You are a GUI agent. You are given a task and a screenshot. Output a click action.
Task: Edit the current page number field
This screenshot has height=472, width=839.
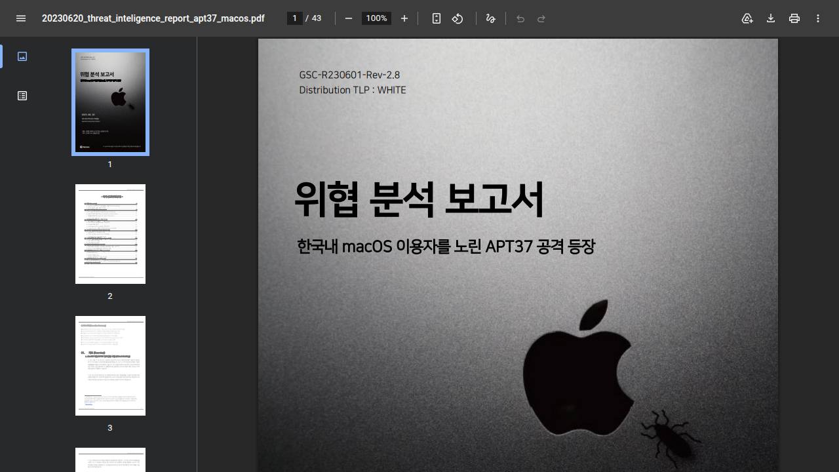point(295,18)
